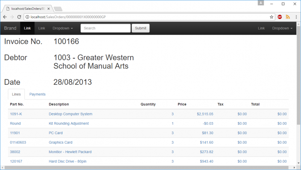This screenshot has height=170, width=301.
Task: Bookmark this page with the star icon
Action: point(271,17)
